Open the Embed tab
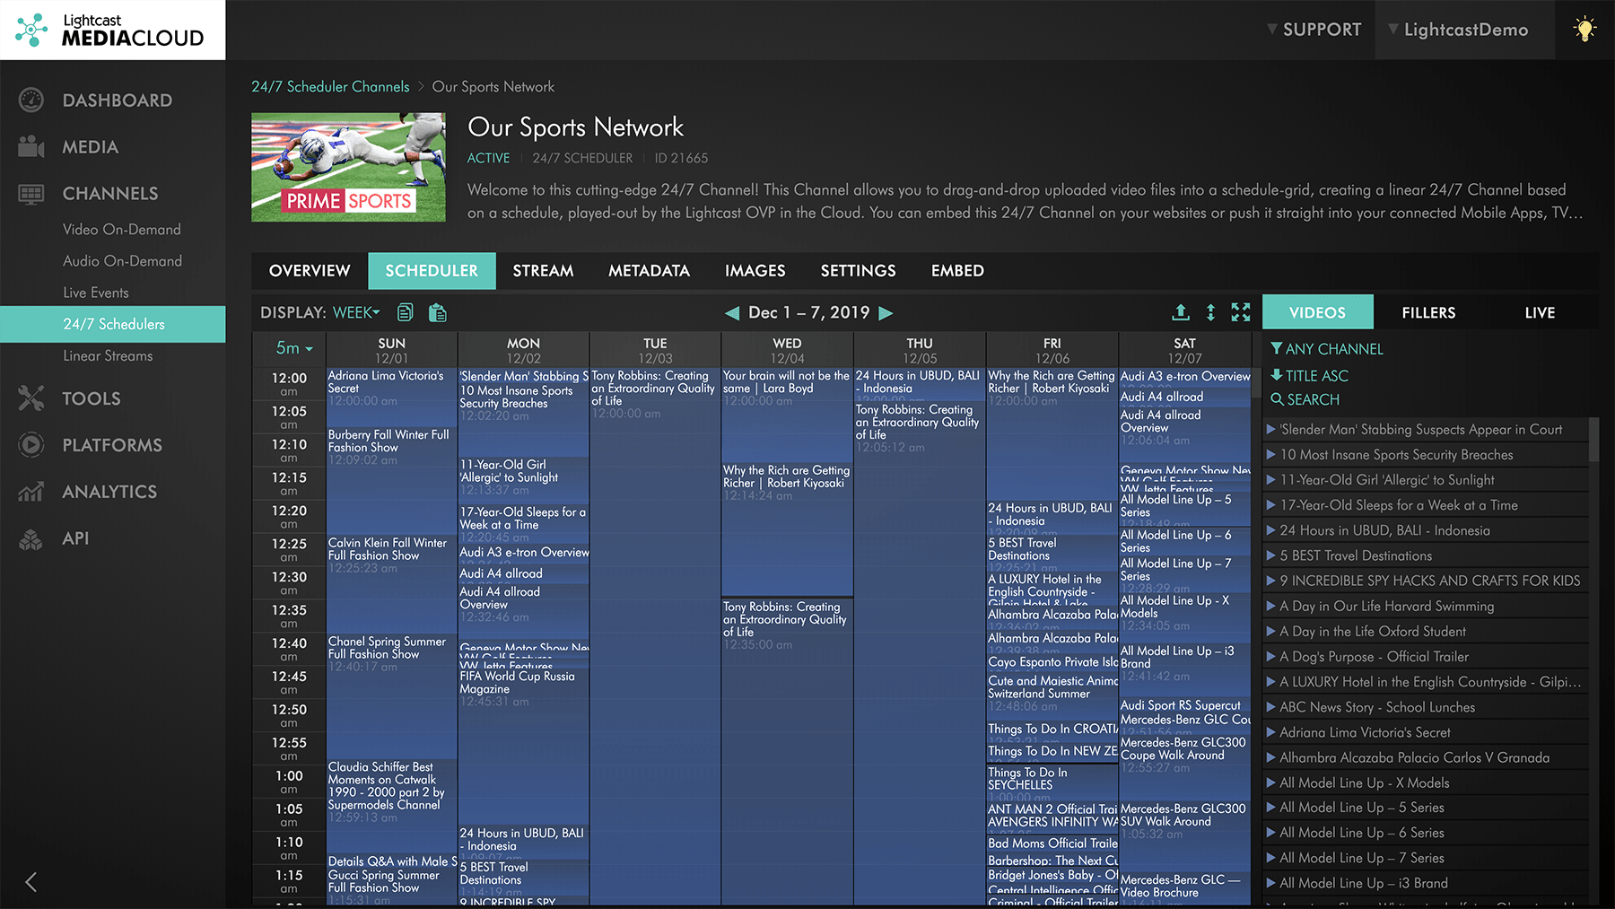 coord(957,271)
